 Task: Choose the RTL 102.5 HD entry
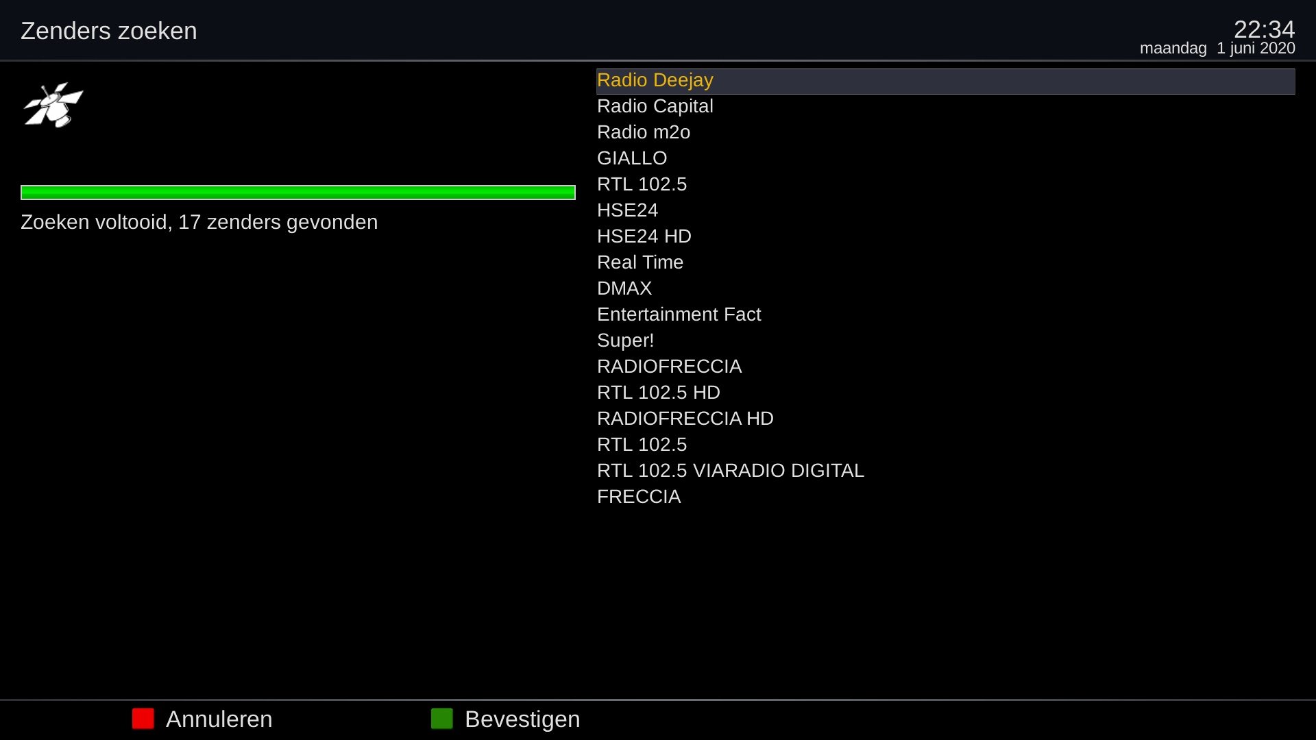click(946, 393)
